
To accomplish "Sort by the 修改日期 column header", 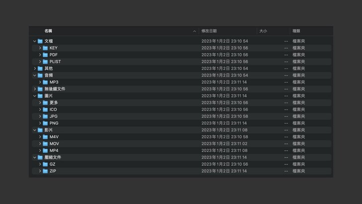I will 209,31.
